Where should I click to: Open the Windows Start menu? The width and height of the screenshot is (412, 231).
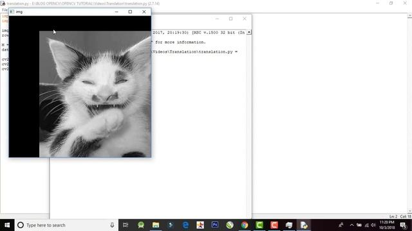pos(7,225)
